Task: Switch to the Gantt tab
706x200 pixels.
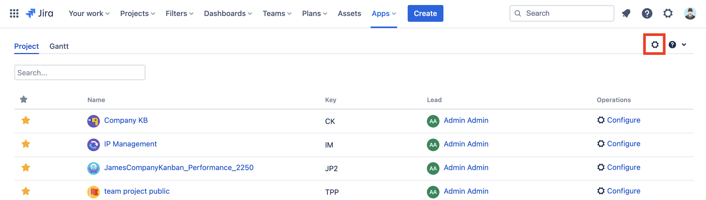Action: pos(59,46)
